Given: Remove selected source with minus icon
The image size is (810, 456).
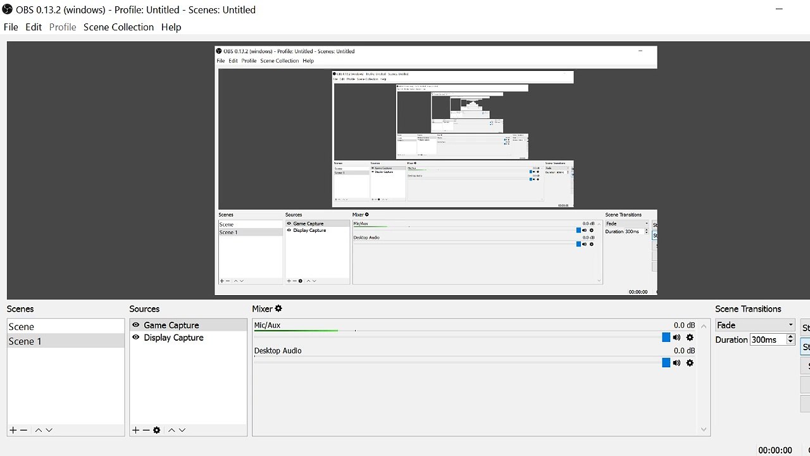Looking at the screenshot, I should 146,430.
